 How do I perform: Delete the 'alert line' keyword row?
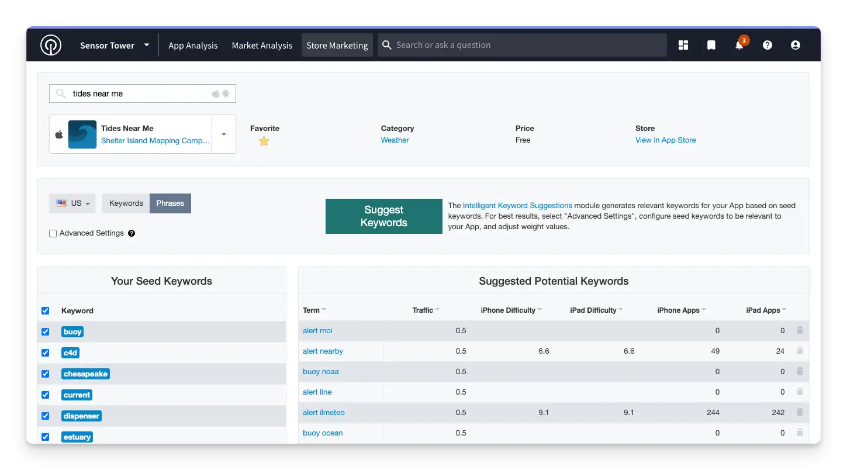pyautogui.click(x=800, y=392)
